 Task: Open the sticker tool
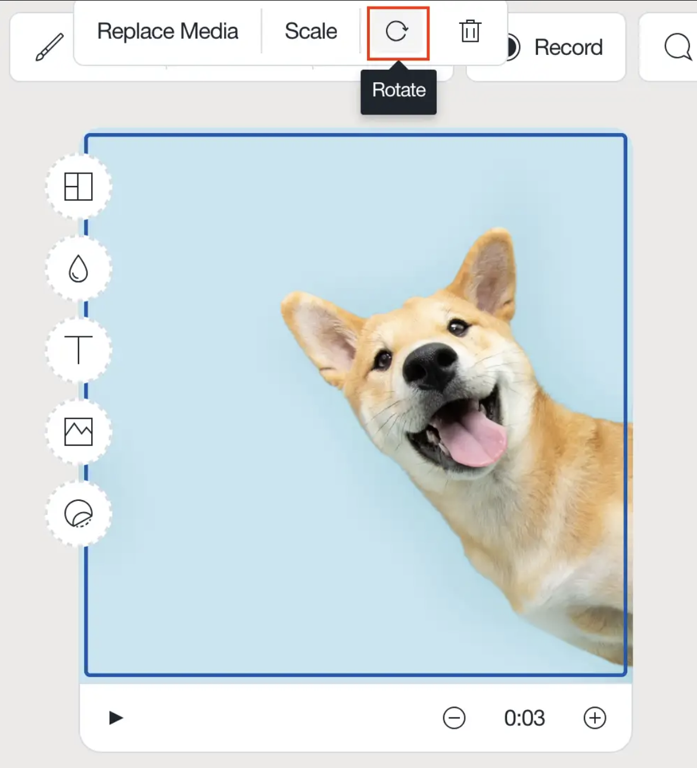tap(79, 513)
